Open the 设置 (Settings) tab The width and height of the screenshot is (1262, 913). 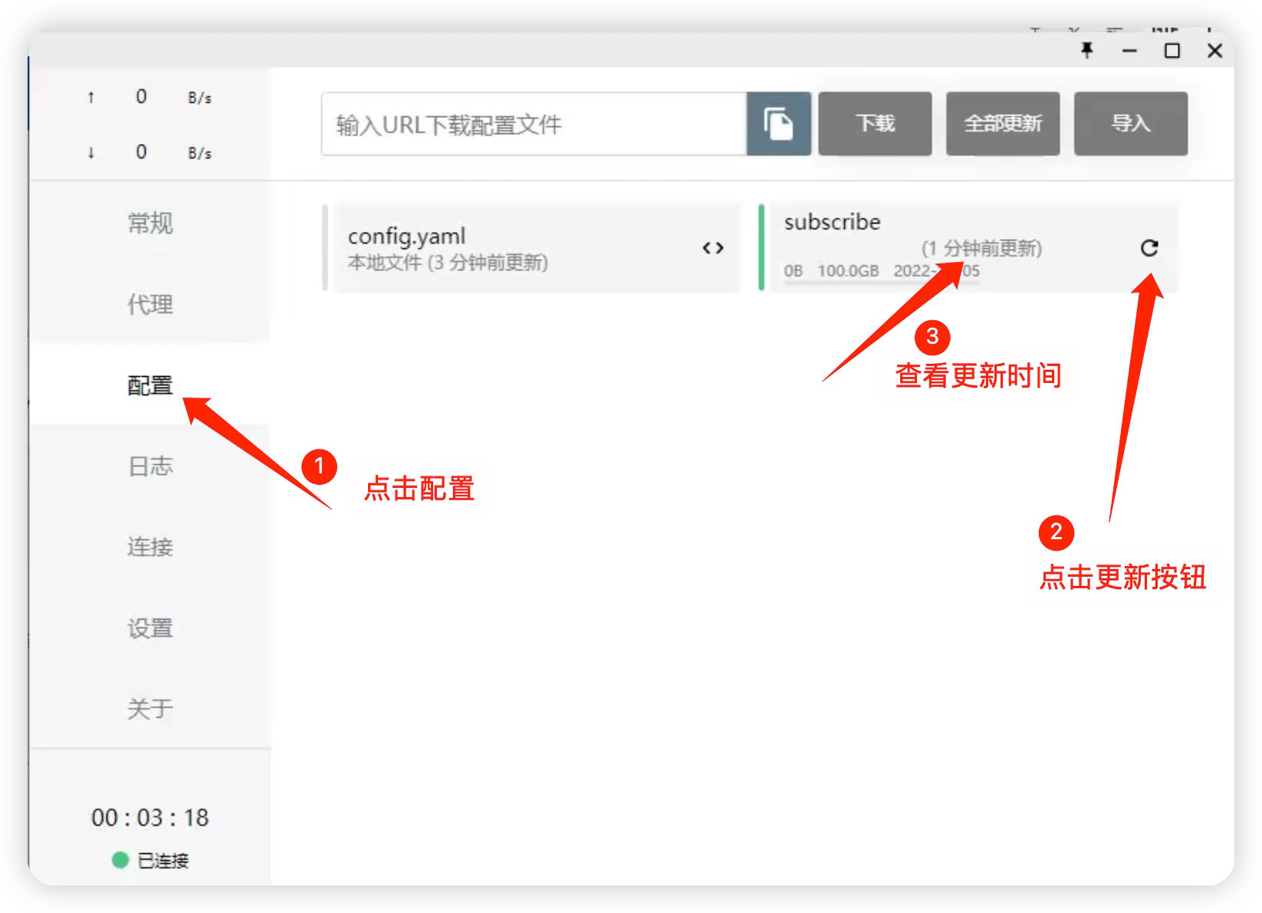click(150, 628)
